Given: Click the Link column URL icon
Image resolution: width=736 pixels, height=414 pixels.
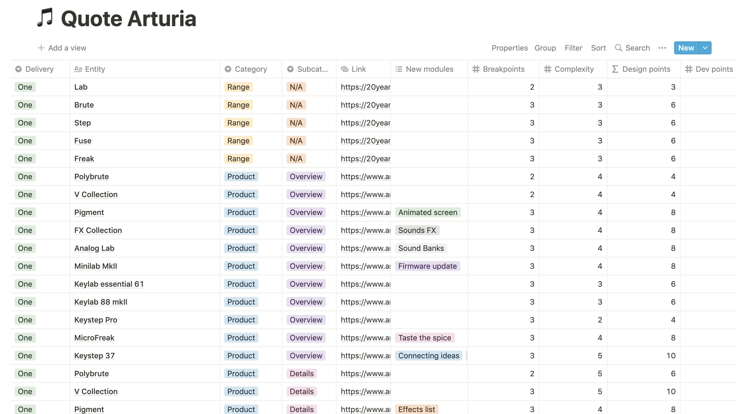Looking at the screenshot, I should (345, 69).
